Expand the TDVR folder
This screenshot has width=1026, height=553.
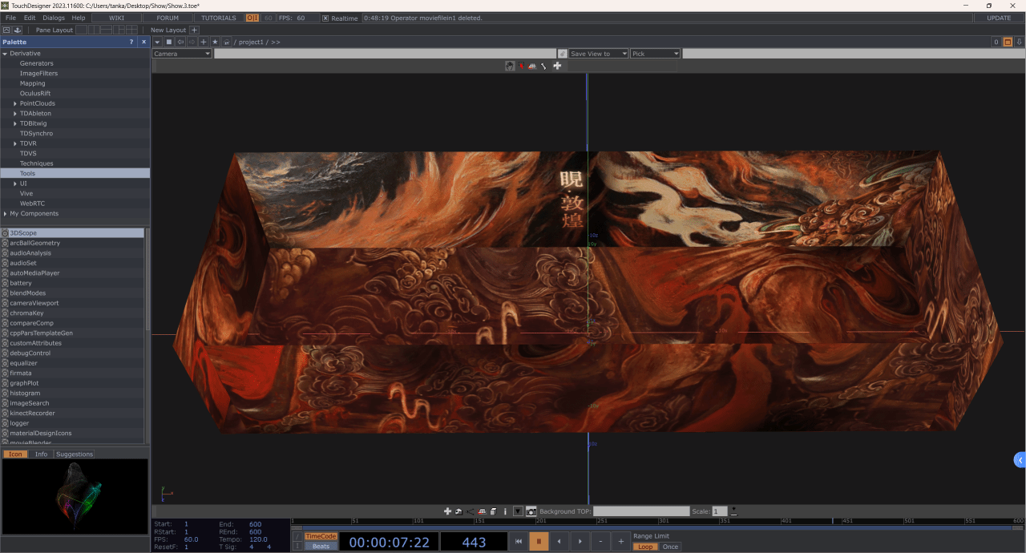click(15, 143)
